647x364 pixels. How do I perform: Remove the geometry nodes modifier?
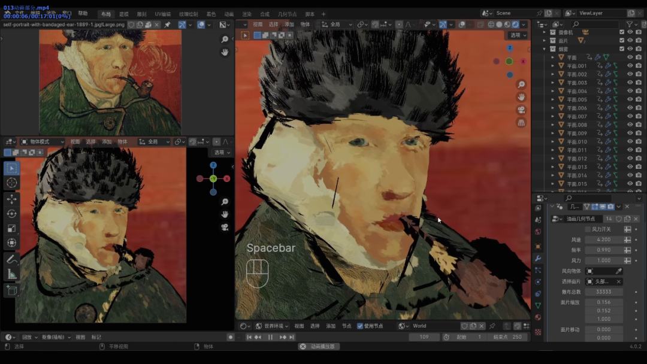point(627,207)
